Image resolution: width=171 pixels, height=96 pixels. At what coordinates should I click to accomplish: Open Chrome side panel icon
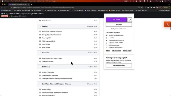pyautogui.click(x=154, y=8)
